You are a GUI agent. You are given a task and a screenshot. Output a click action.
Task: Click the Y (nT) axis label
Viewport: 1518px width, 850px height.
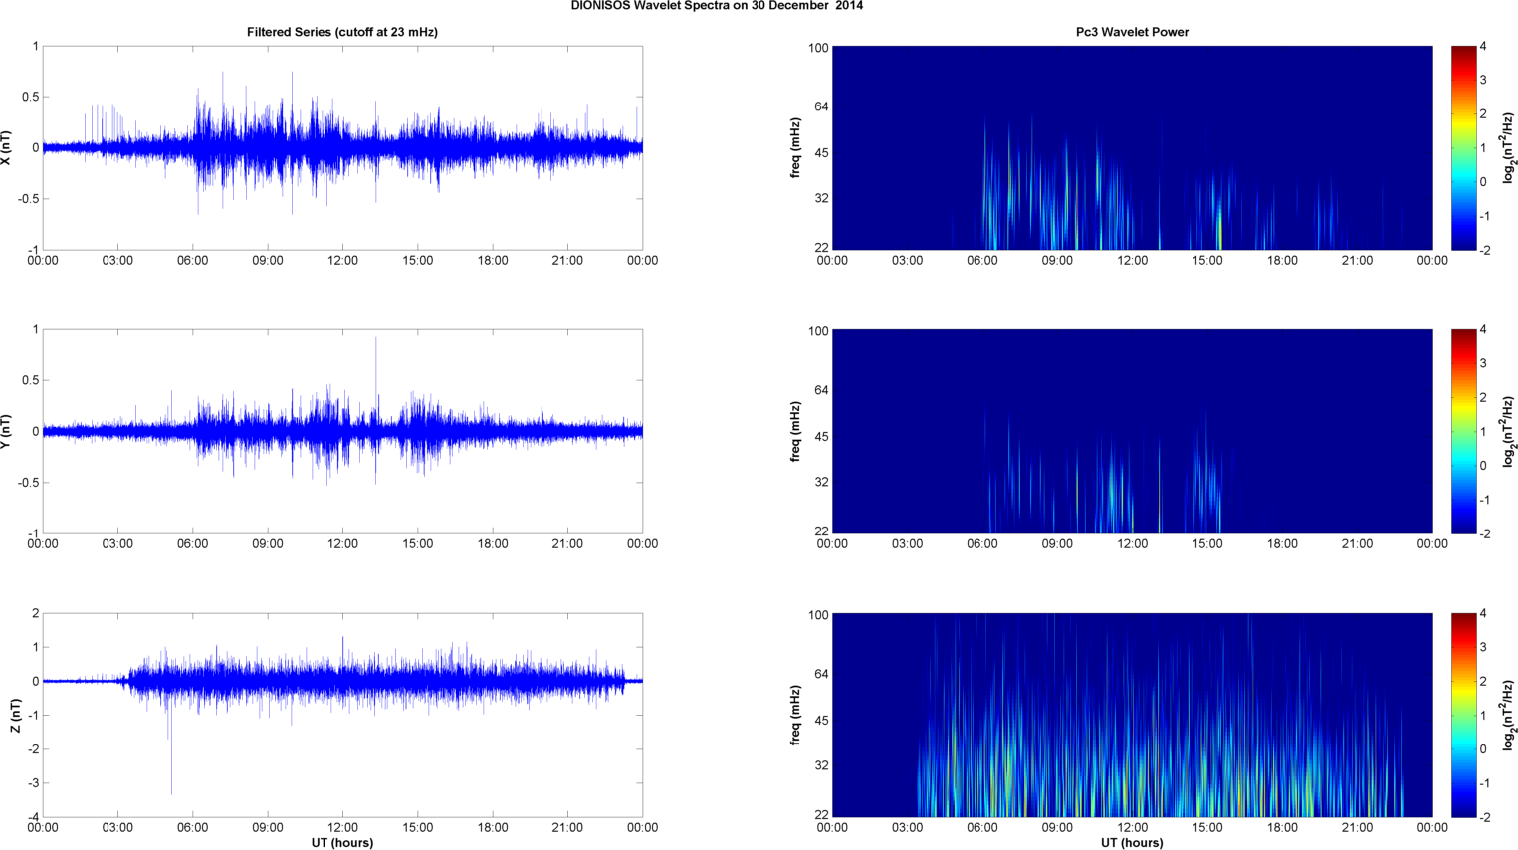7,431
